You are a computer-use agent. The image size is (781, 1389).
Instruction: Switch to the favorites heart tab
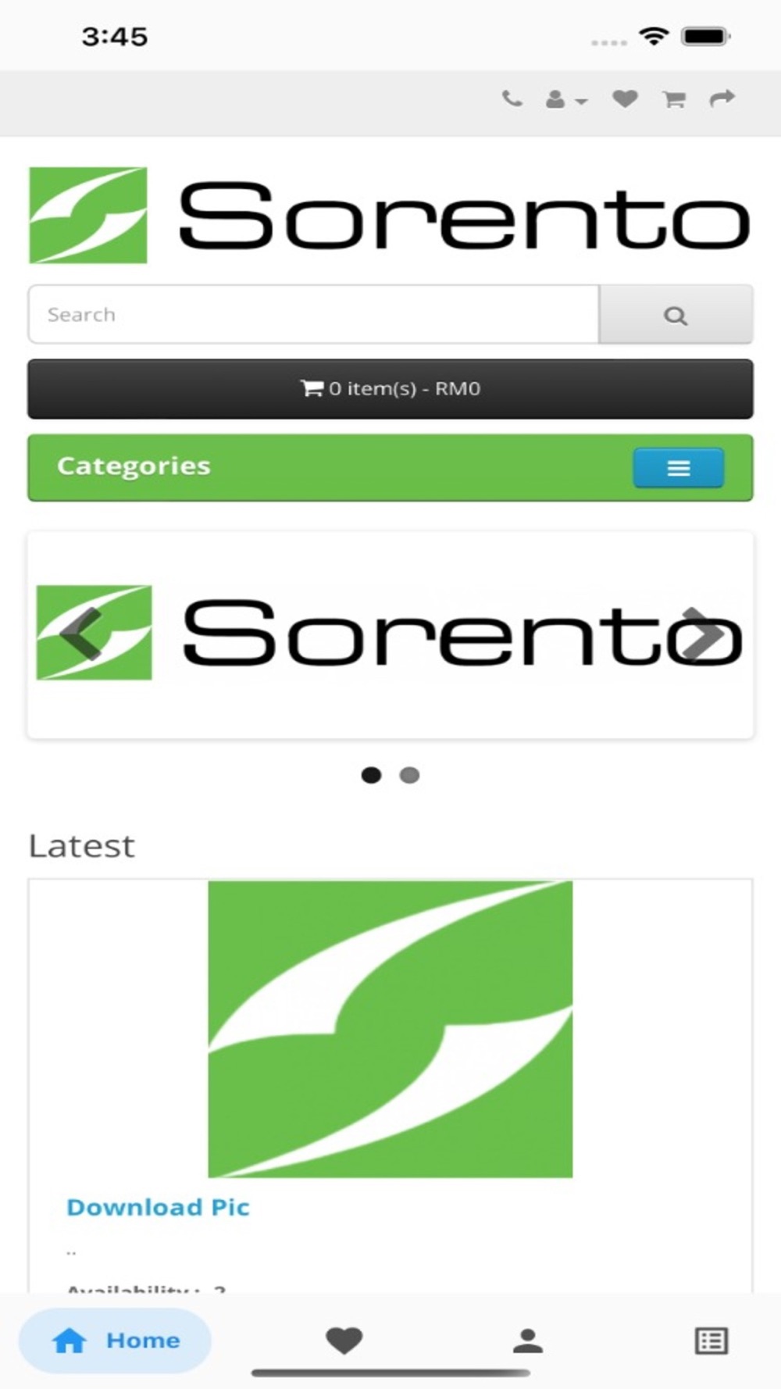pos(344,1341)
